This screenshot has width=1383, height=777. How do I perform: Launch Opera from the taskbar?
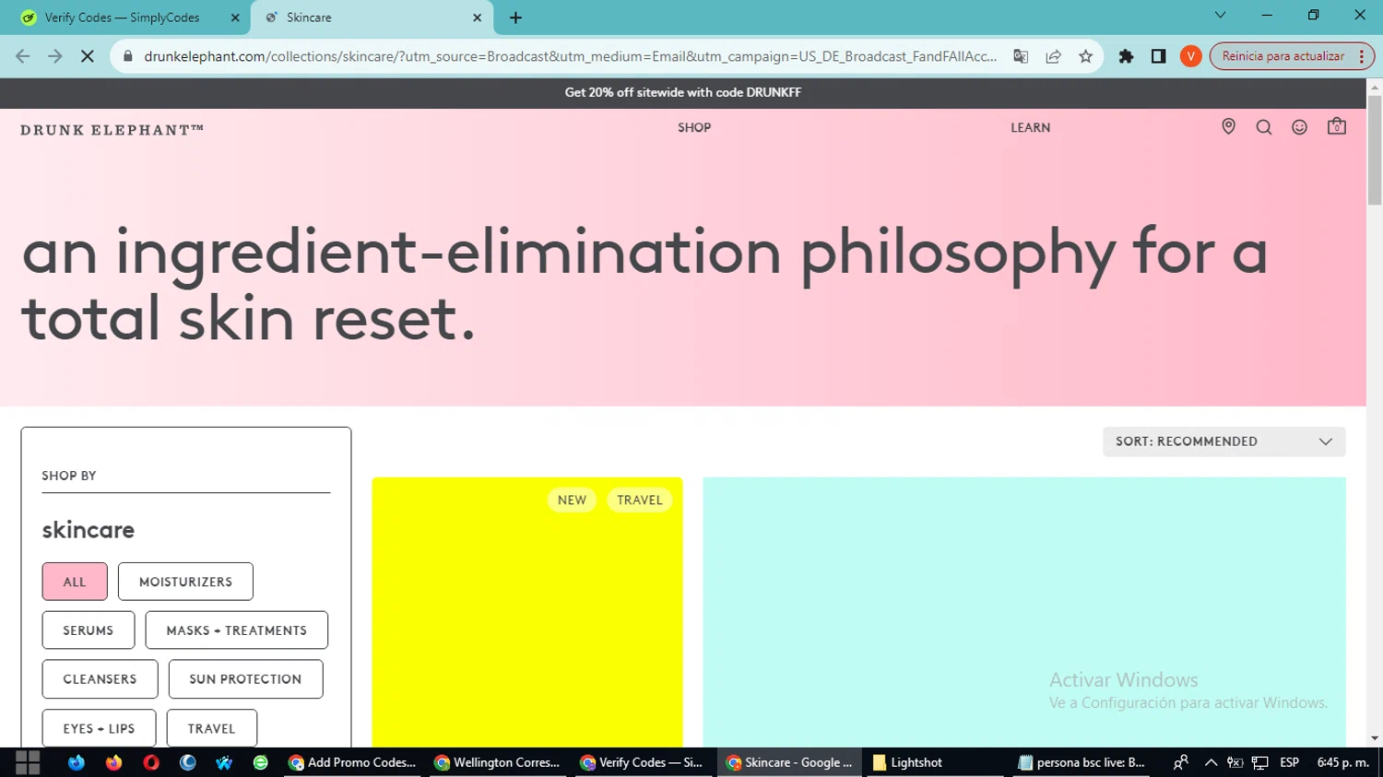pos(151,762)
